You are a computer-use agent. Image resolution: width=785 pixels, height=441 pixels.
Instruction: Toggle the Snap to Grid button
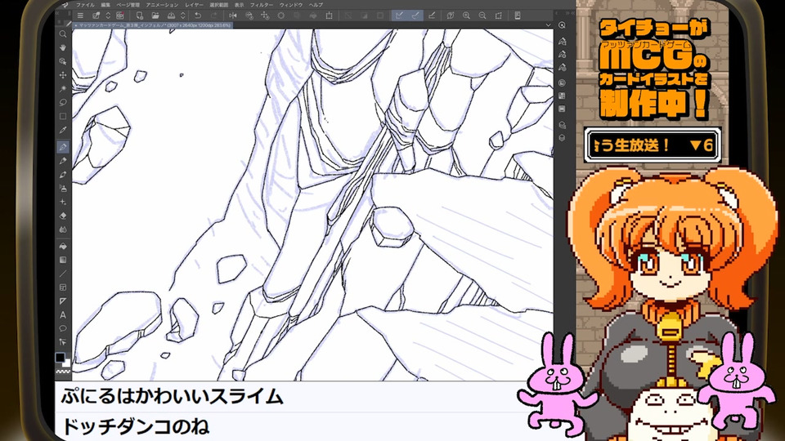(x=432, y=16)
